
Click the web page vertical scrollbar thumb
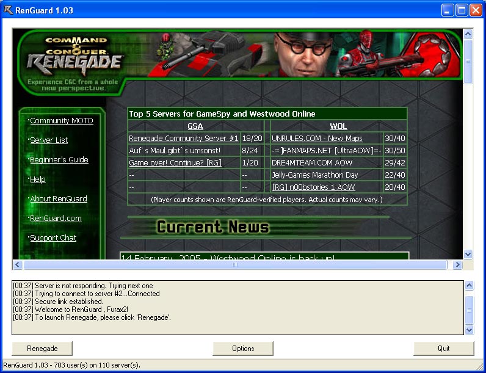pyautogui.click(x=468, y=61)
